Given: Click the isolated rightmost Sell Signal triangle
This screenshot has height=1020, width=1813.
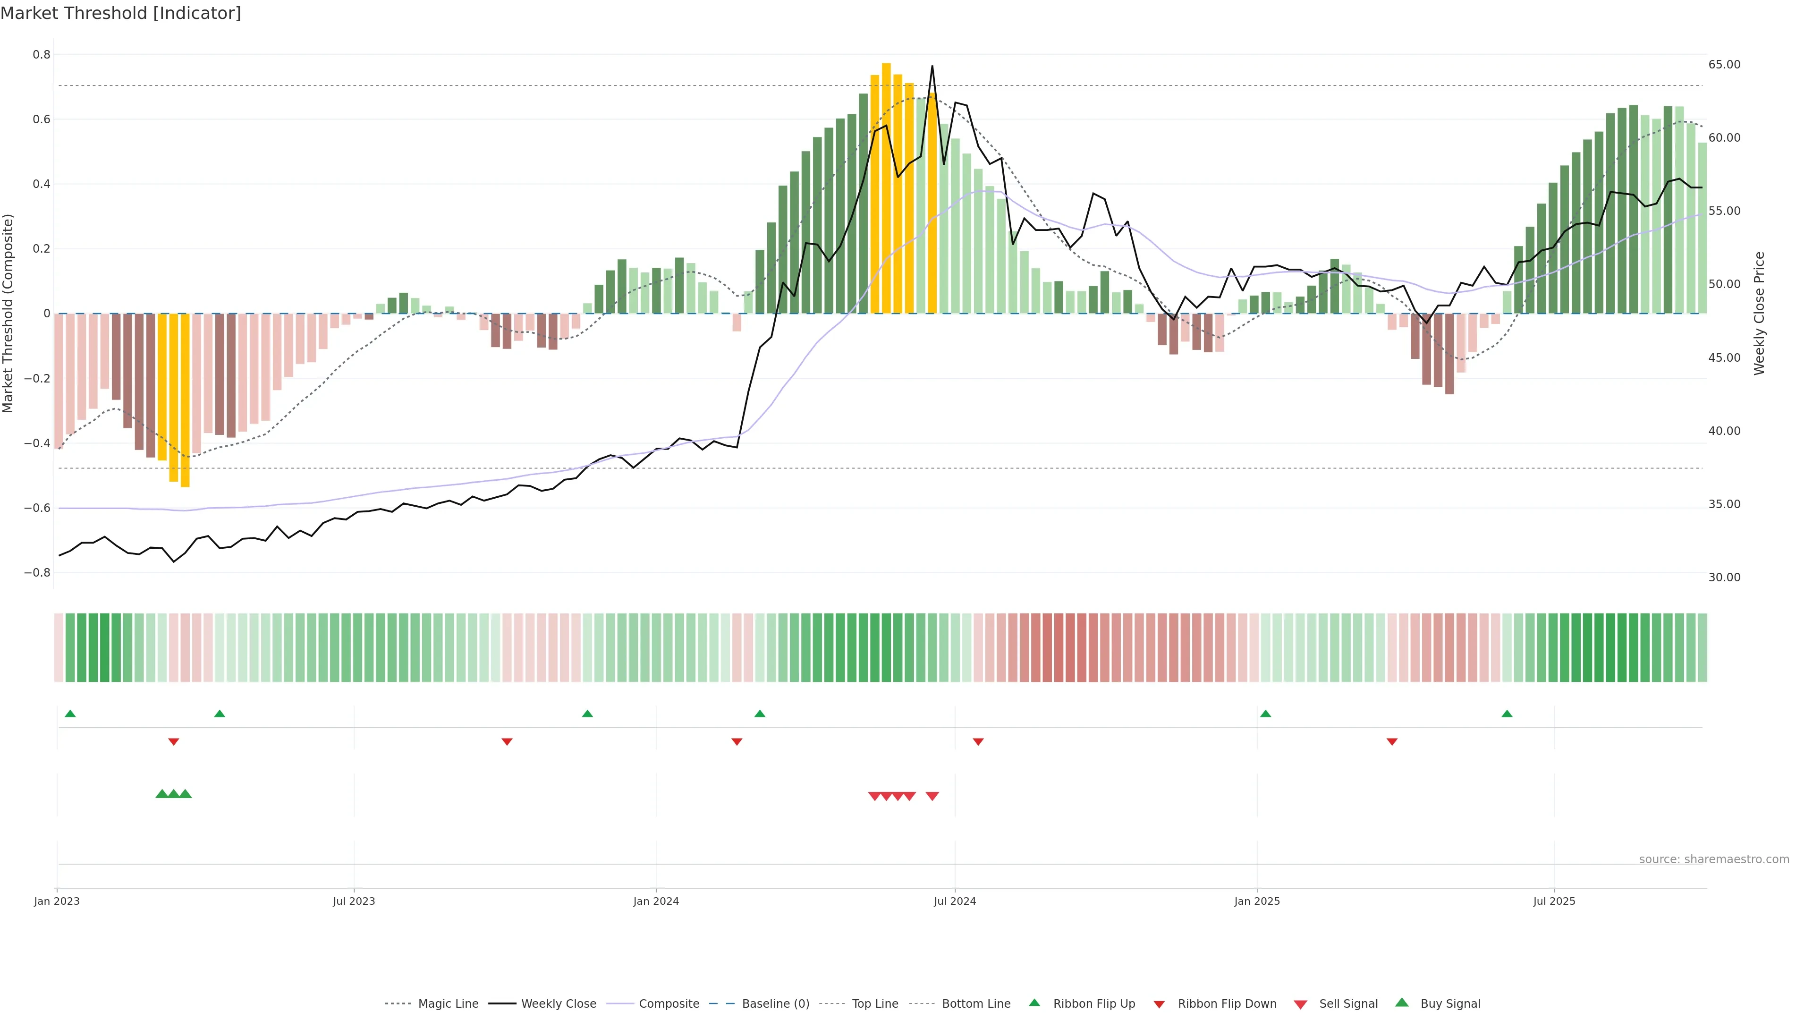Looking at the screenshot, I should [932, 796].
